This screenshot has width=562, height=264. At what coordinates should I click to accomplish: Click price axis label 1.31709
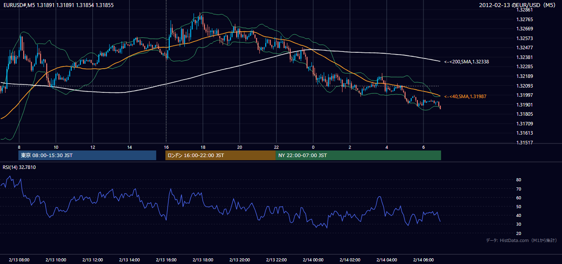coord(525,124)
